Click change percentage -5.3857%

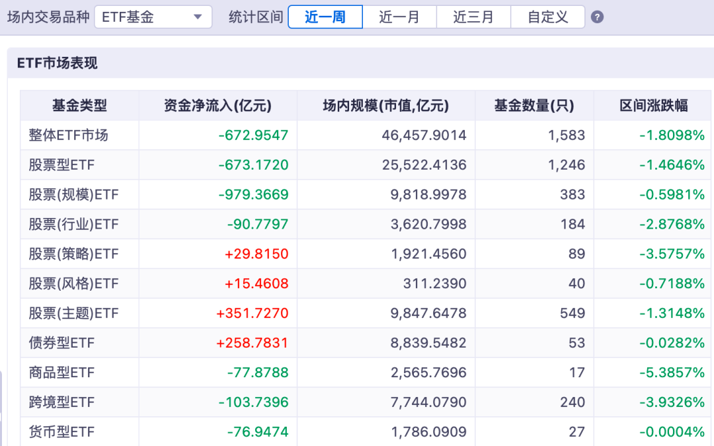pos(672,373)
